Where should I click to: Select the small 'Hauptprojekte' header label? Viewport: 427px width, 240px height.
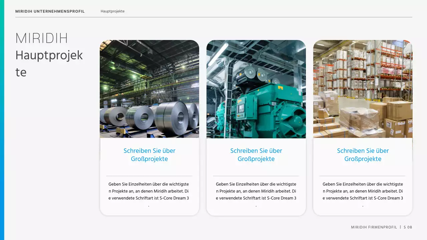click(112, 11)
